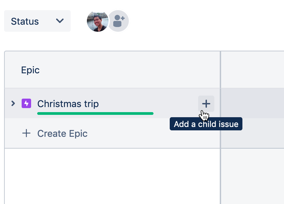Click the "Add a child issue" tooltip
Viewport: 284px width, 204px height.
click(x=206, y=124)
